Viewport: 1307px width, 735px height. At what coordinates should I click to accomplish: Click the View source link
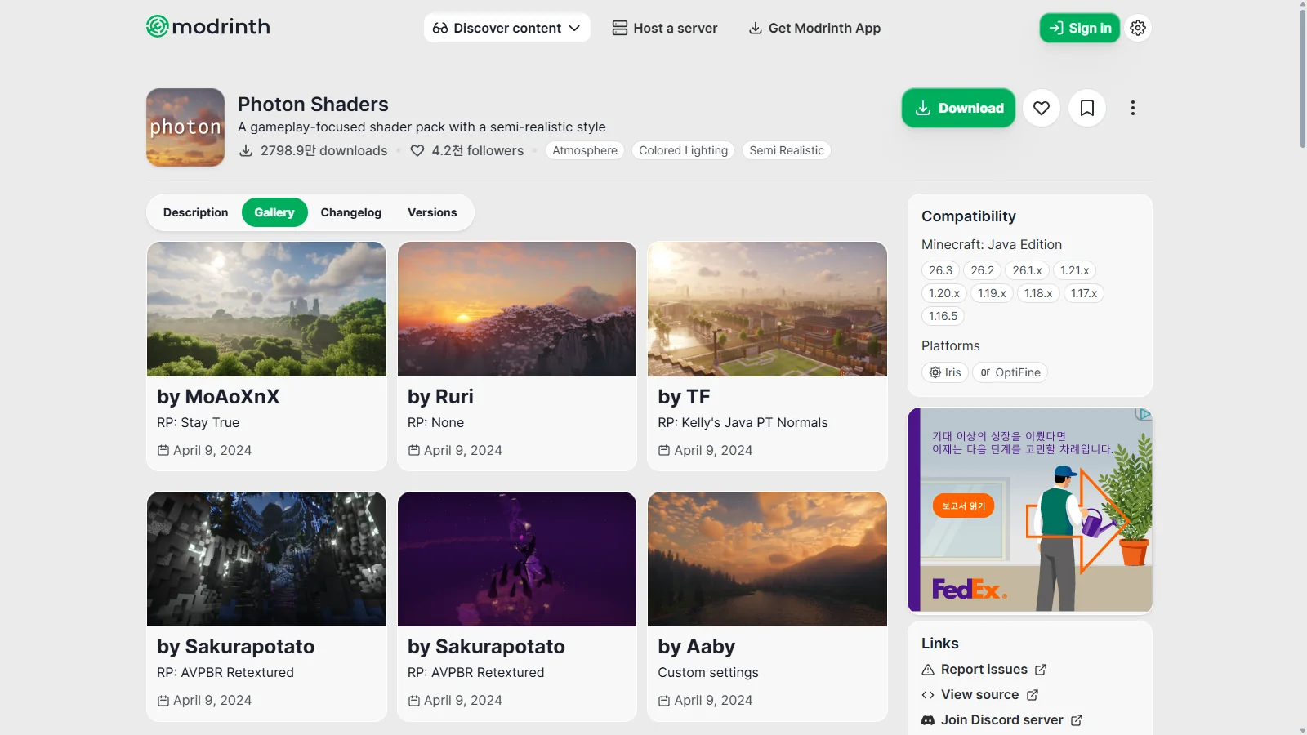(980, 695)
